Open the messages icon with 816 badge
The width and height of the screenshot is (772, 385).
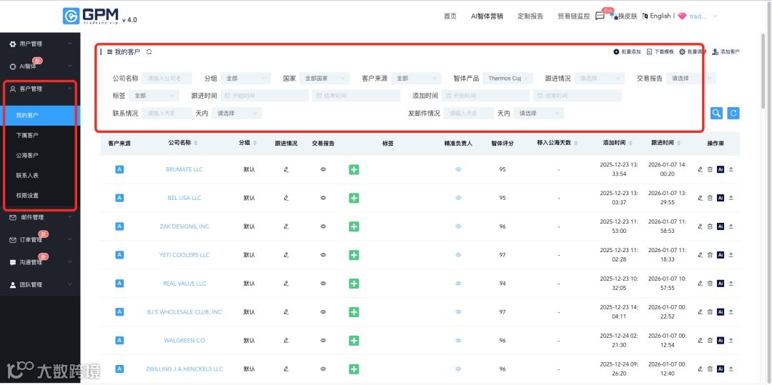[600, 16]
